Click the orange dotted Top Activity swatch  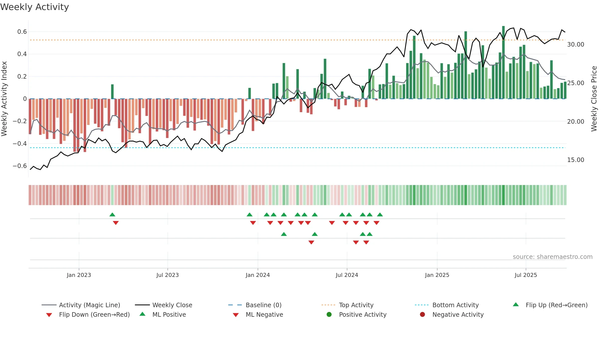[x=328, y=305]
